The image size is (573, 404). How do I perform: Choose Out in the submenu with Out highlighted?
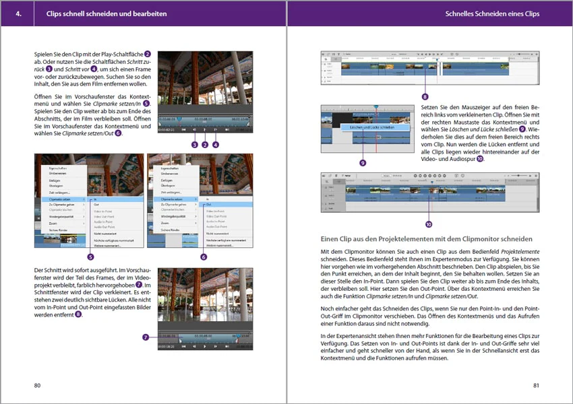click(226, 205)
